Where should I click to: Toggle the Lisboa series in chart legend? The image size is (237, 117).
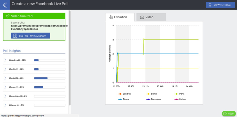click(180, 99)
